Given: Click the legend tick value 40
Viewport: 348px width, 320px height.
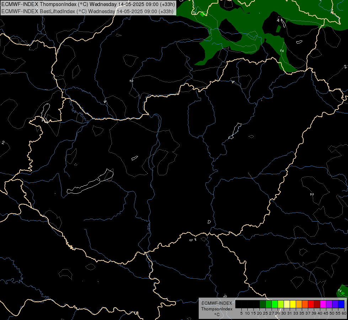Looking at the screenshot, I should 320,313.
